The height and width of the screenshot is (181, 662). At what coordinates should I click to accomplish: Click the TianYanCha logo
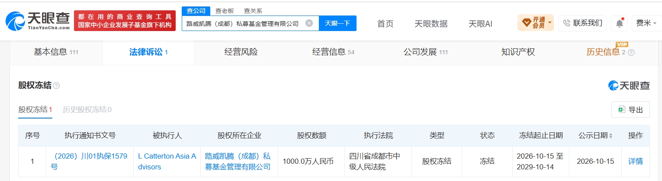click(38, 20)
